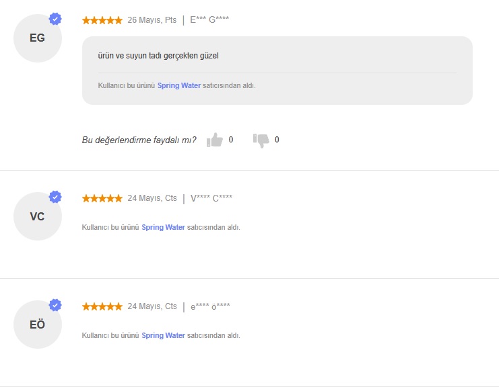Click the reviewer name V**** C****
The height and width of the screenshot is (387, 499).
211,198
